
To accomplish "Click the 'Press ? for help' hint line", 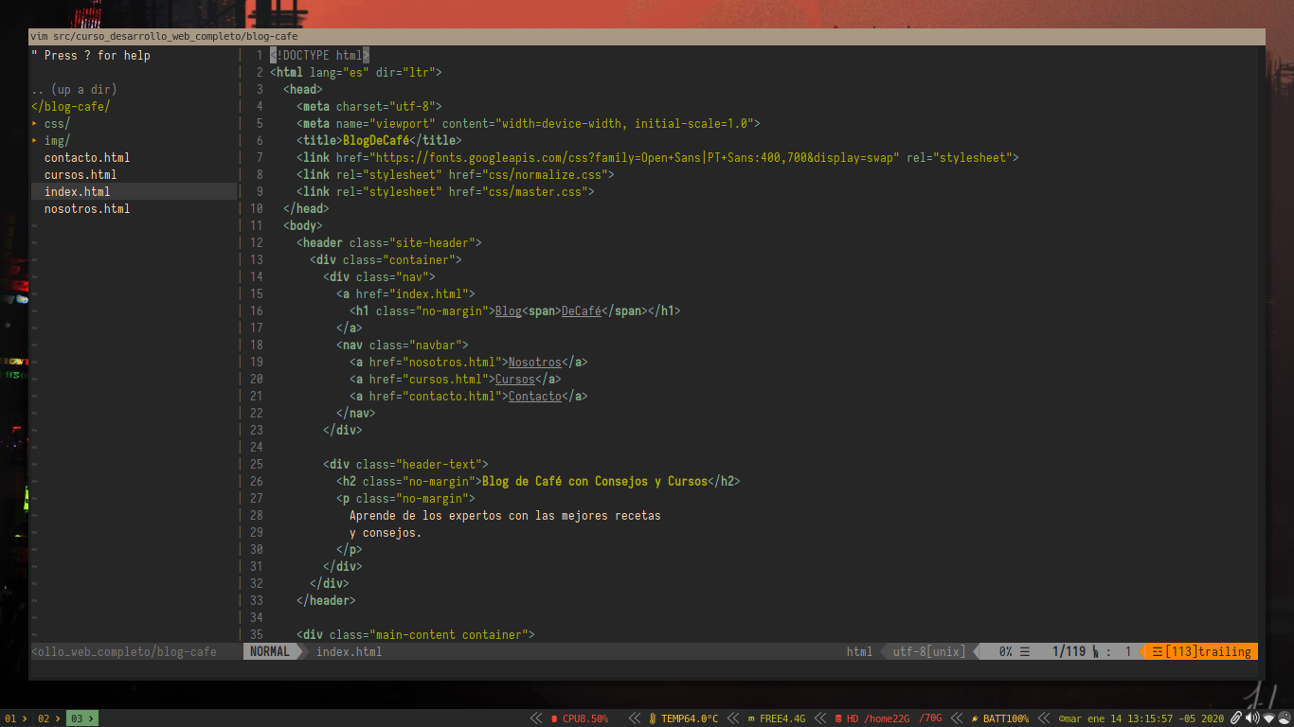I will click(x=91, y=55).
